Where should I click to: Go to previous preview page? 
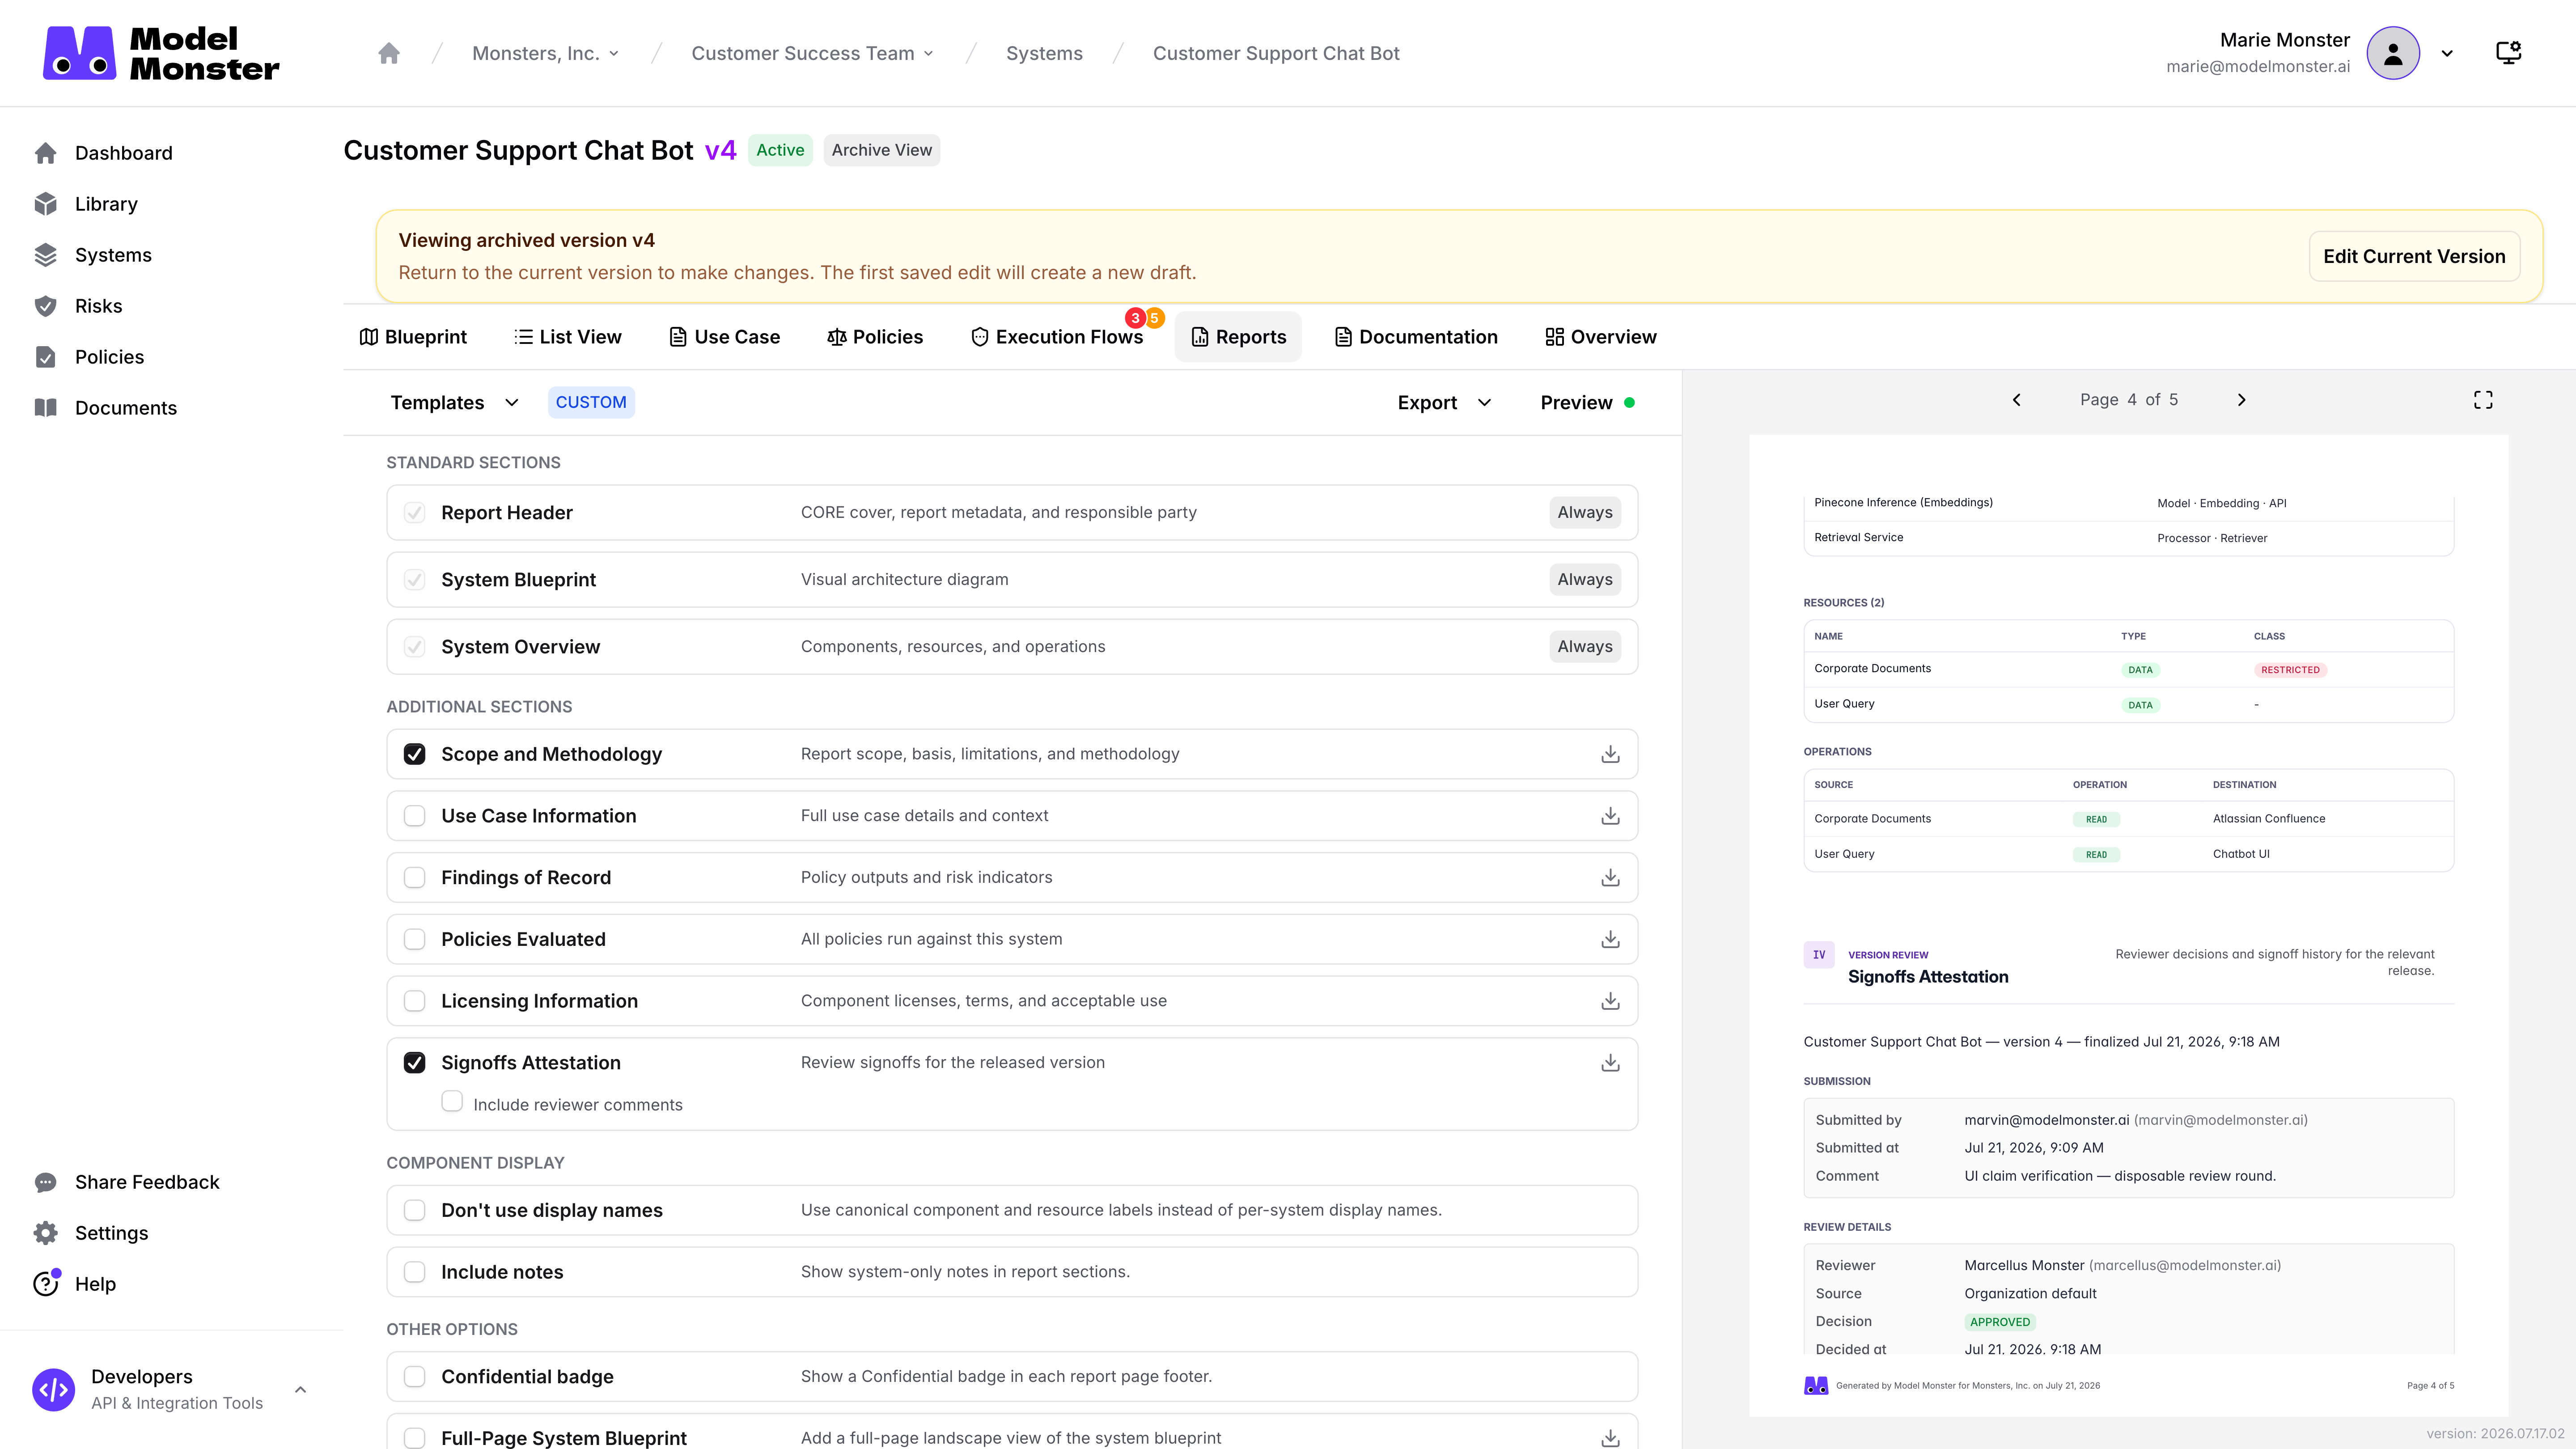pyautogui.click(x=2017, y=400)
